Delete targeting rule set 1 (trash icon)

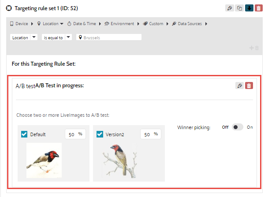(258, 8)
